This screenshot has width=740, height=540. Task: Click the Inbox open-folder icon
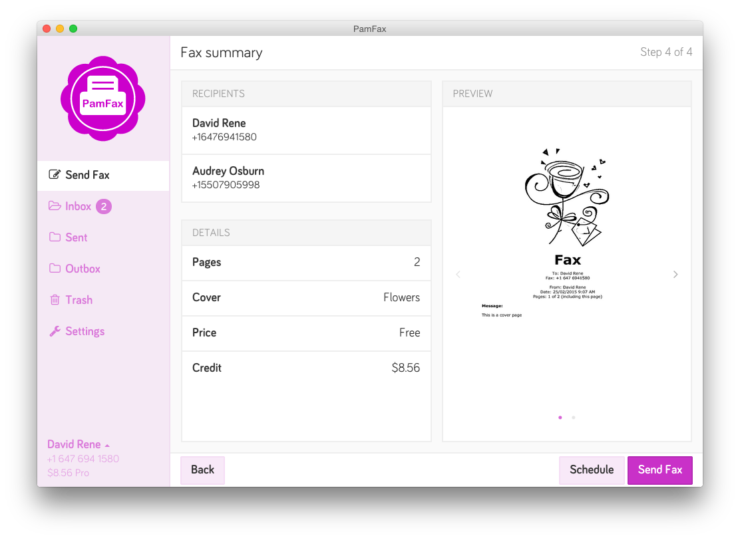click(x=55, y=206)
